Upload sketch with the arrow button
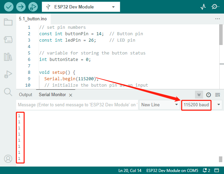The width and height of the screenshot is (224, 174). pyautogui.click(x=21, y=7)
